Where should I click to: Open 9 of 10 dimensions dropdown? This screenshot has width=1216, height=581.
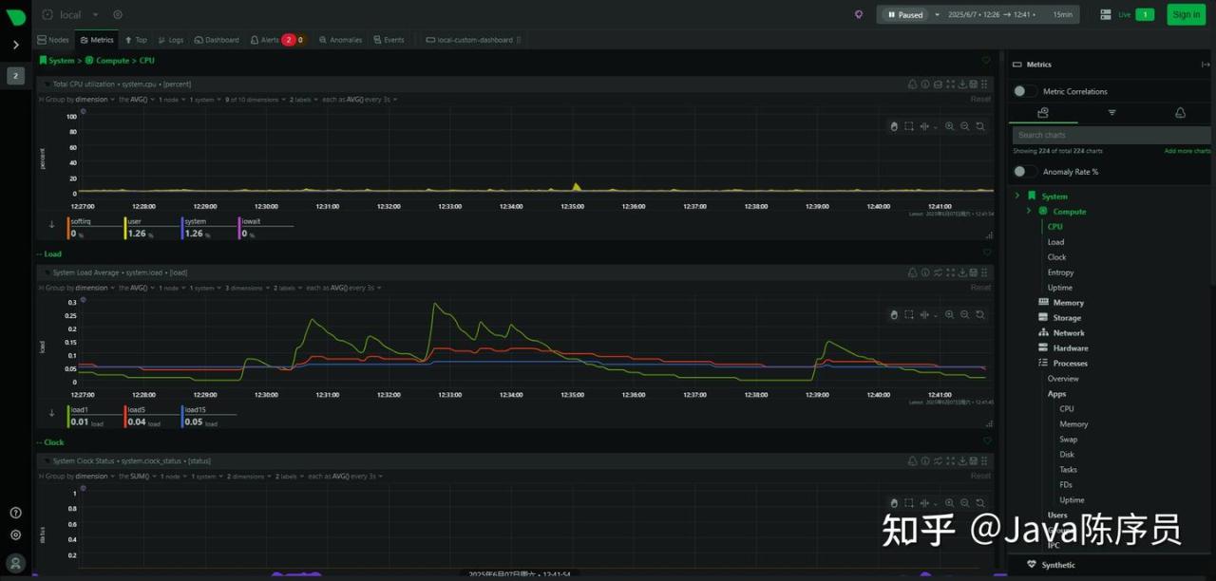click(x=255, y=99)
